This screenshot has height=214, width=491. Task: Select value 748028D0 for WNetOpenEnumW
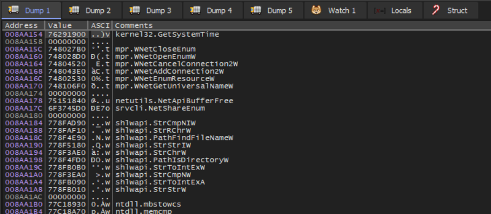67,56
